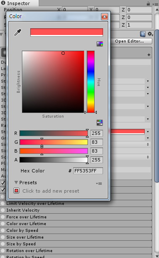Image resolution: width=159 pixels, height=258 pixels.
Task: Click the G value field showing 83
Action: (97, 142)
